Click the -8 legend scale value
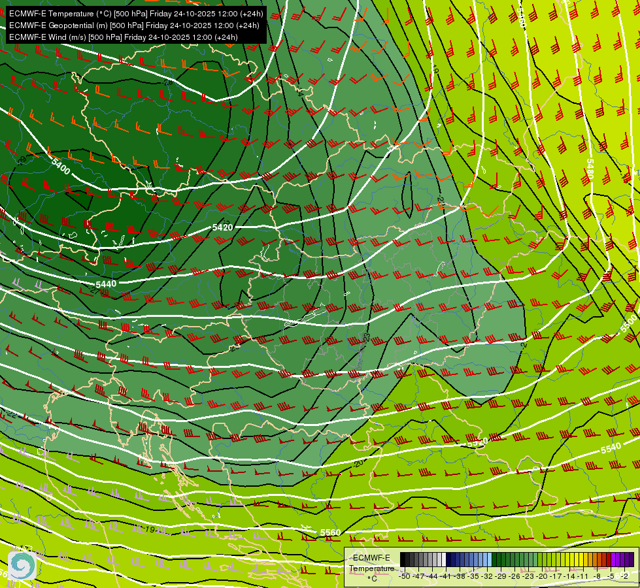 (597, 577)
